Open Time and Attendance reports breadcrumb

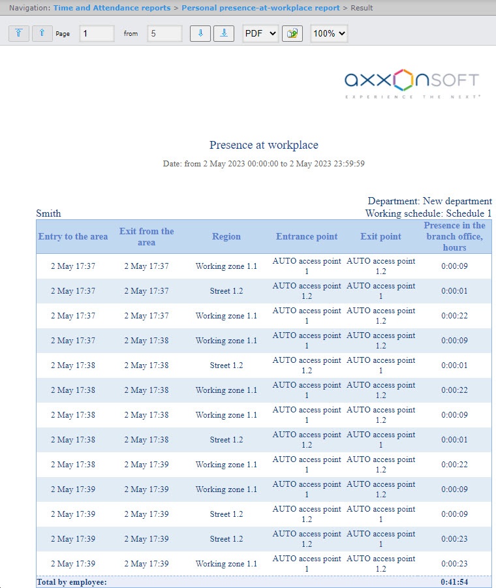click(x=112, y=7)
